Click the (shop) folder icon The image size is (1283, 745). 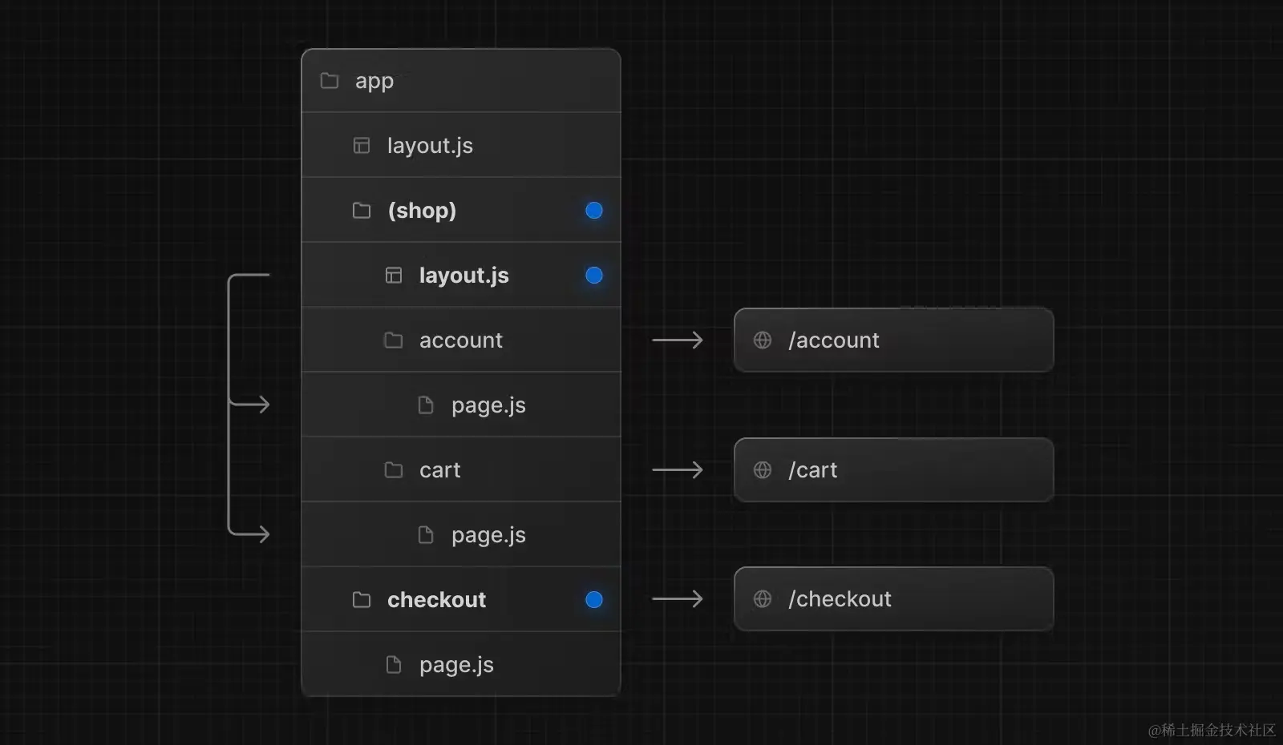pyautogui.click(x=362, y=210)
